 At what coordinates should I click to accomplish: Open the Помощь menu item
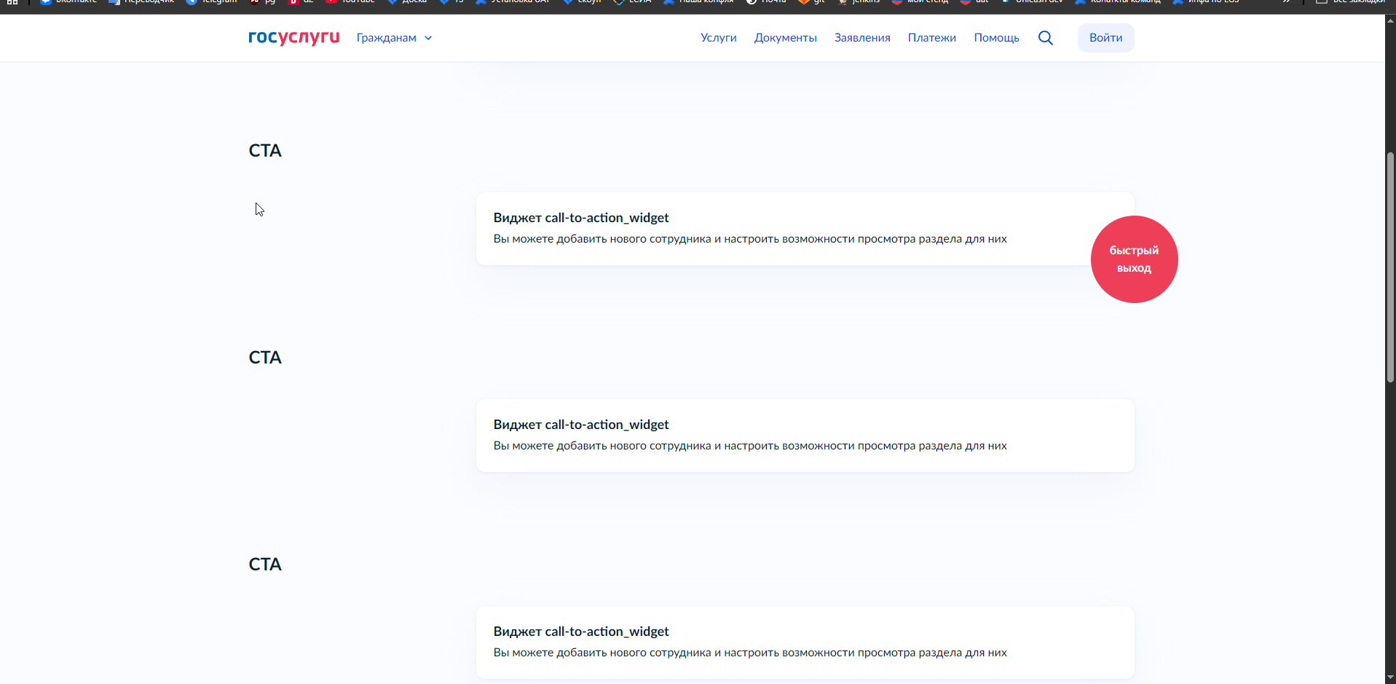(996, 38)
